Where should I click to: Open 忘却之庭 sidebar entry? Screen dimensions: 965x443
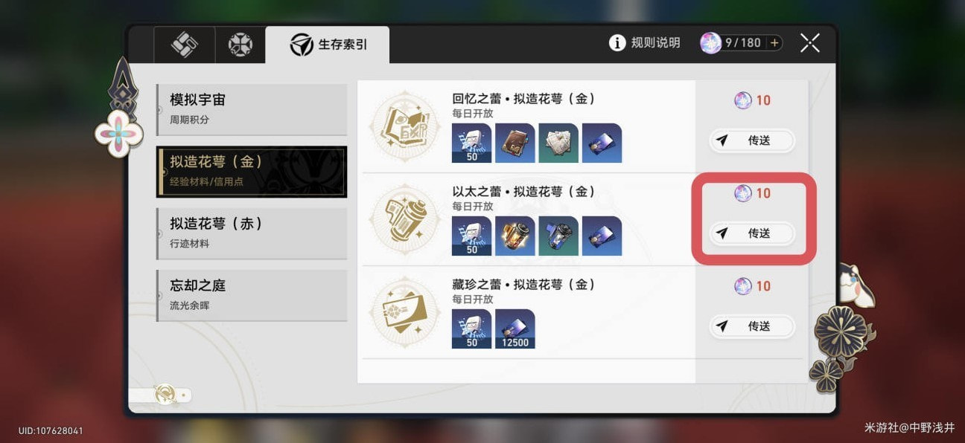pos(252,294)
